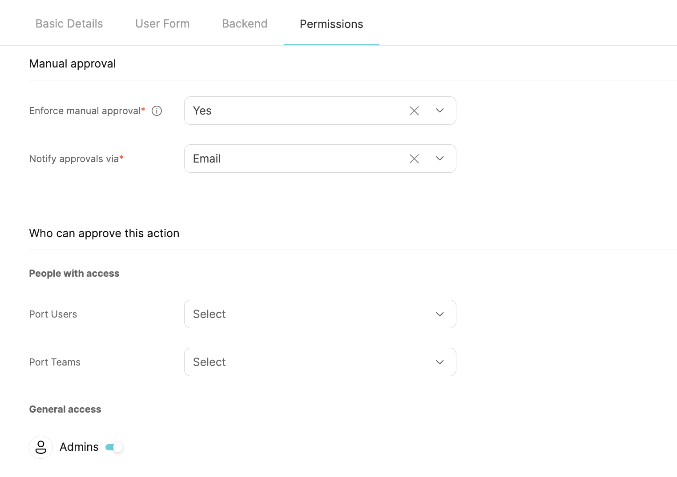Open the Port Teams dropdown chevron
Viewport: 677px width, 477px height.
coord(440,362)
